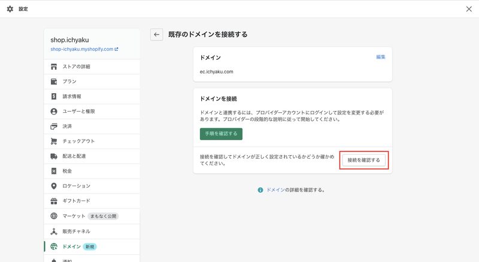Click the 接続を確認する button
The height and width of the screenshot is (262, 479).
[x=363, y=160]
